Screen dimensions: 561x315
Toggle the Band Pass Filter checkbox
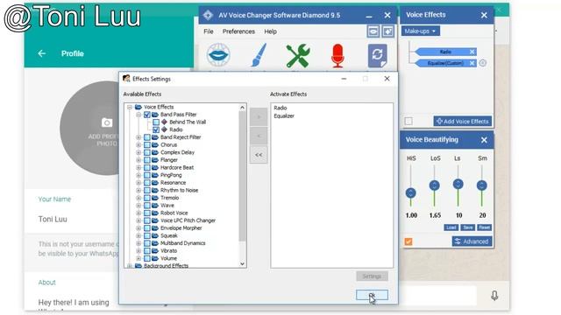point(147,115)
